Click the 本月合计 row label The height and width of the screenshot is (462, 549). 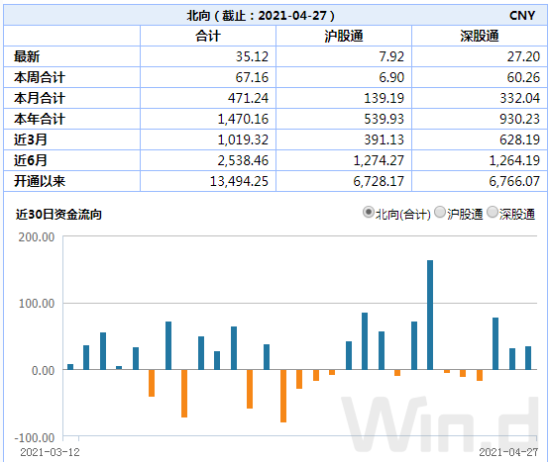(x=40, y=98)
